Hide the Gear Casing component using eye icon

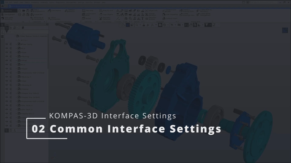coord(7,44)
